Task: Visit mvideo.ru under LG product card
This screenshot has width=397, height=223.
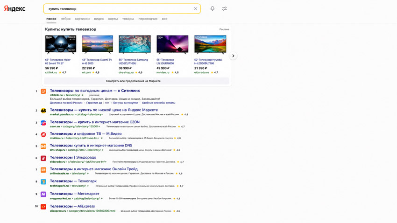Action: [x=163, y=72]
